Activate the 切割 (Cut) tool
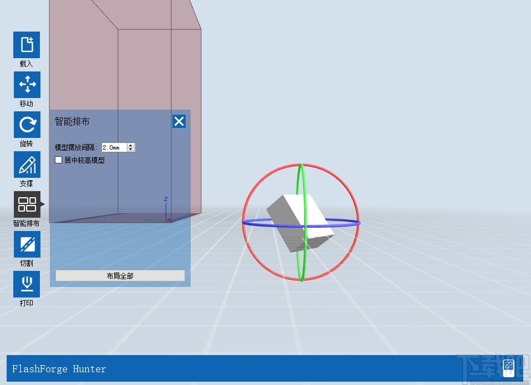531x385 pixels. pyautogui.click(x=26, y=244)
